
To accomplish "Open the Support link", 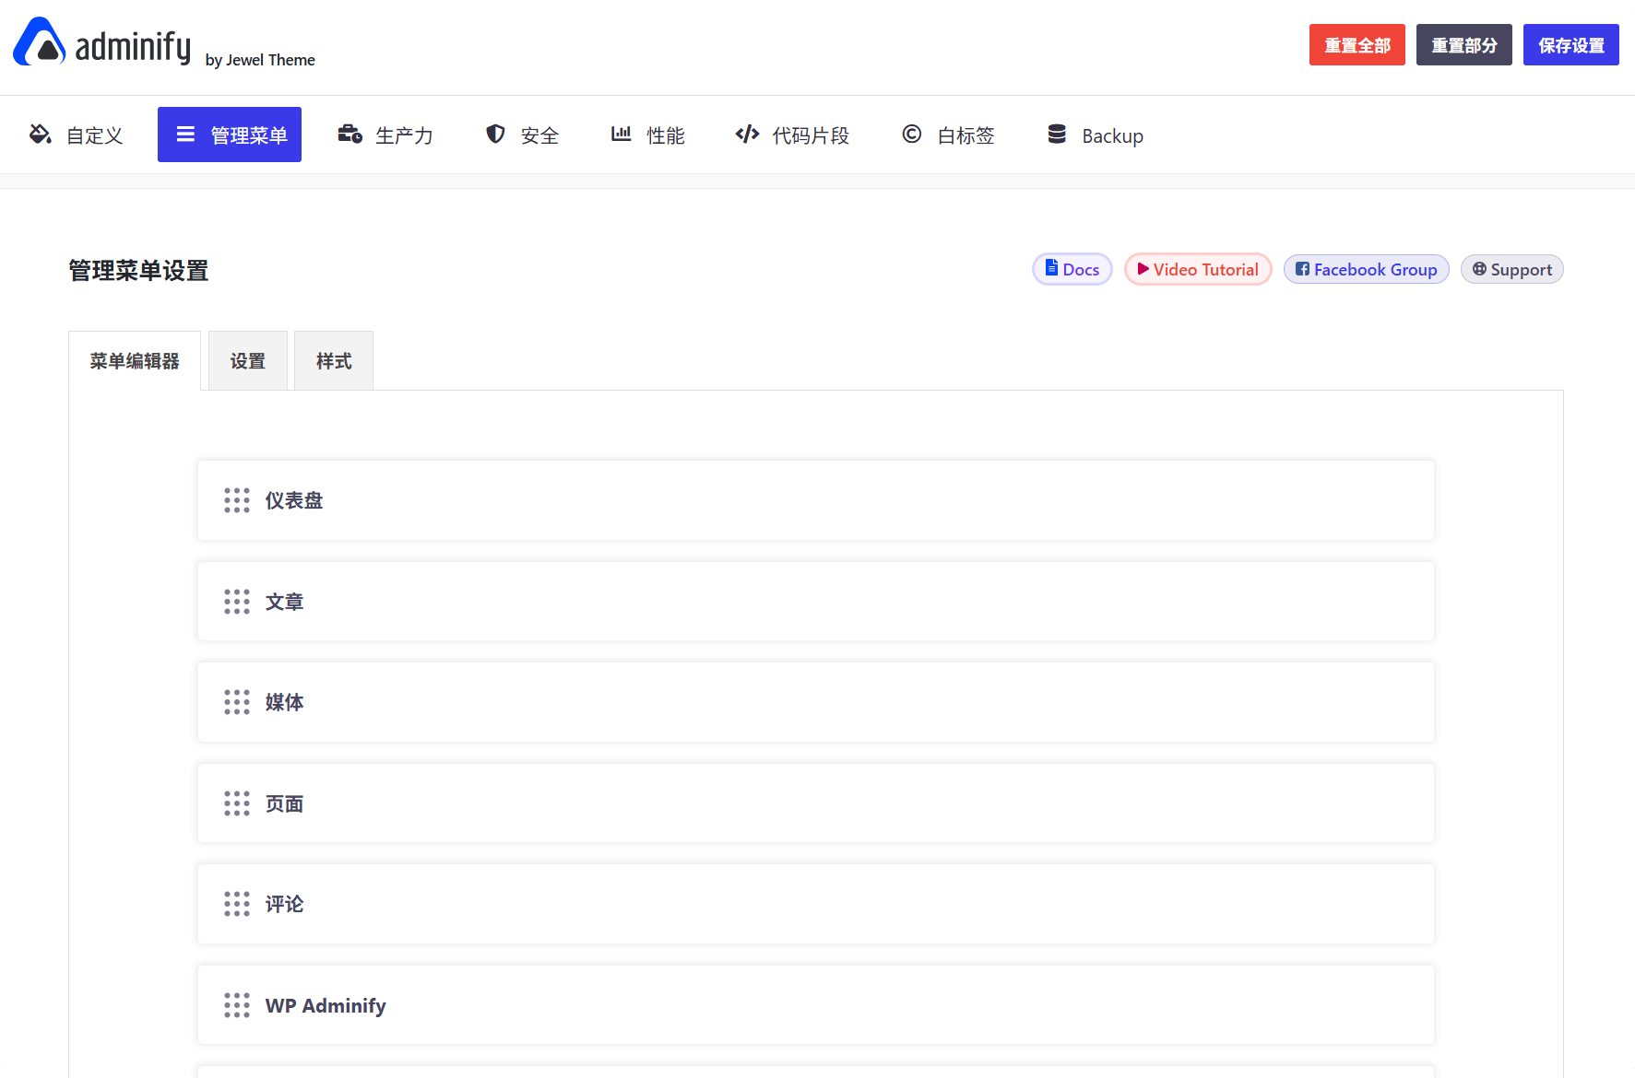I will coord(1512,269).
